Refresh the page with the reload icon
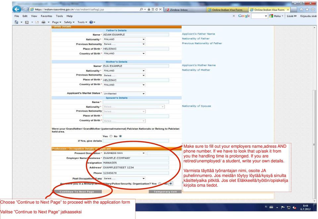Image resolution: width=318 pixels, height=219 pixels. coord(156,9)
